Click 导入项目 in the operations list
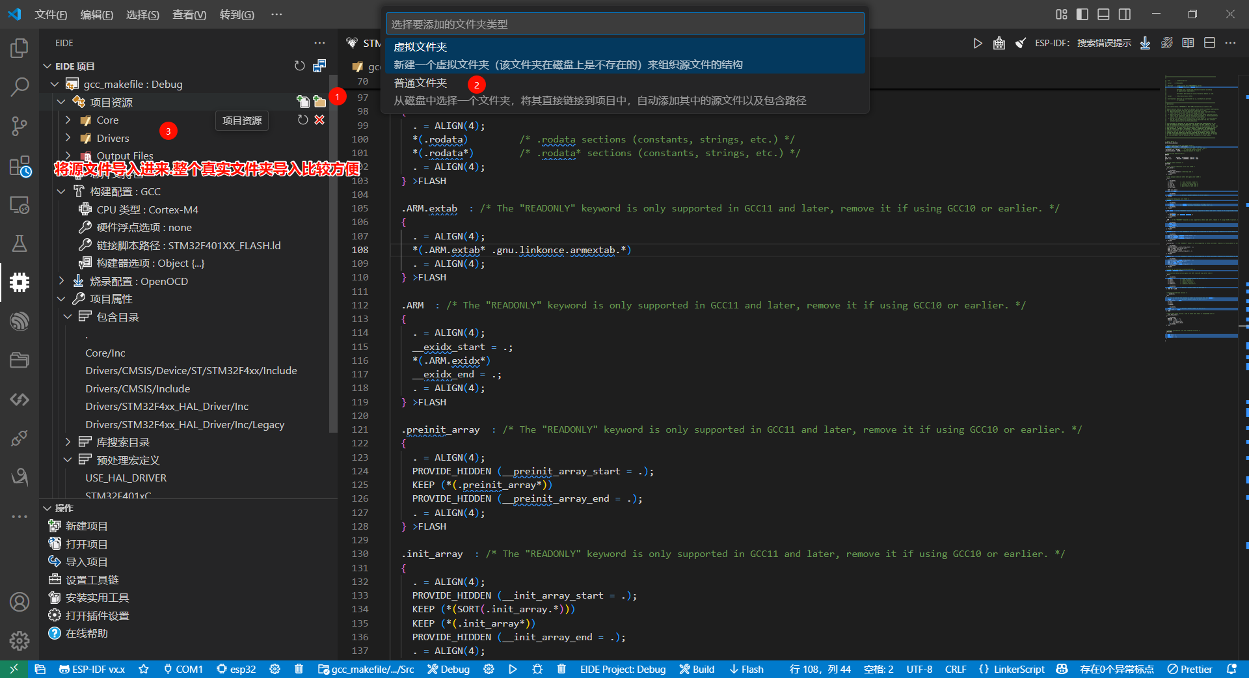 coord(86,562)
